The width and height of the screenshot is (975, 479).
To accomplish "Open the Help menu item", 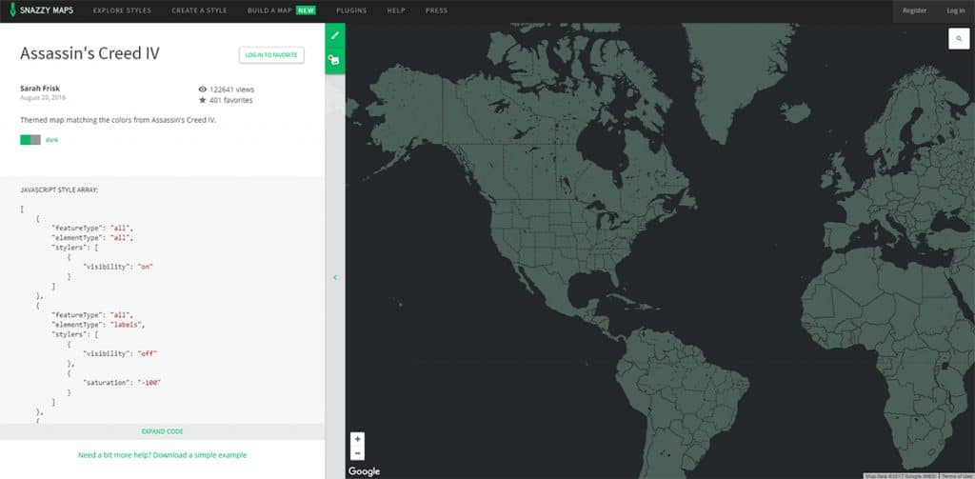I will 396,10.
